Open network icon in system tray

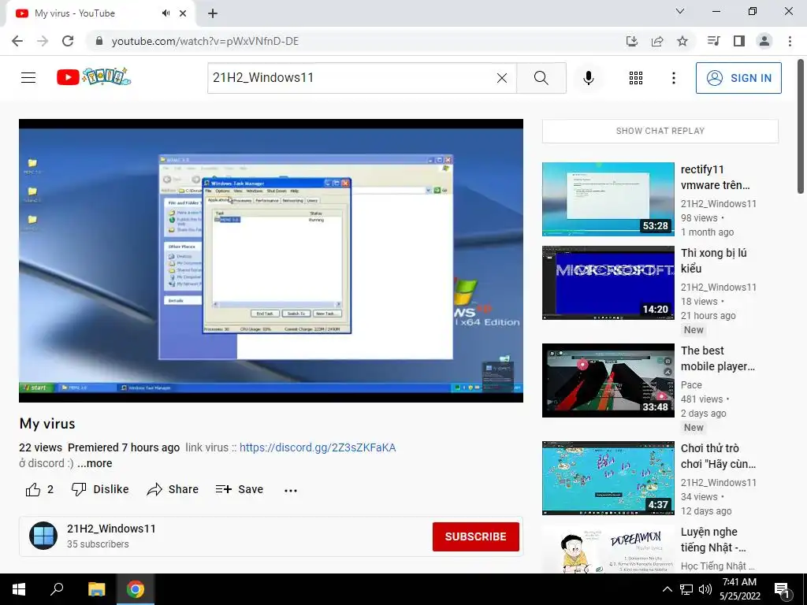686,589
